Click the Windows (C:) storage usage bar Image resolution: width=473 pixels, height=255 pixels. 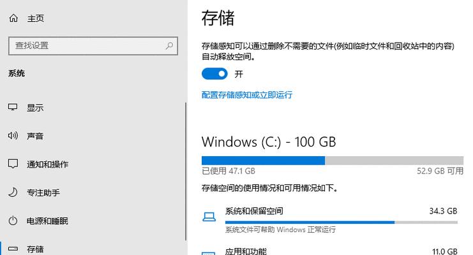click(333, 161)
